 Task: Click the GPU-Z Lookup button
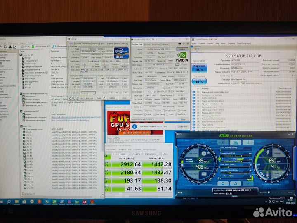(x=182, y=49)
